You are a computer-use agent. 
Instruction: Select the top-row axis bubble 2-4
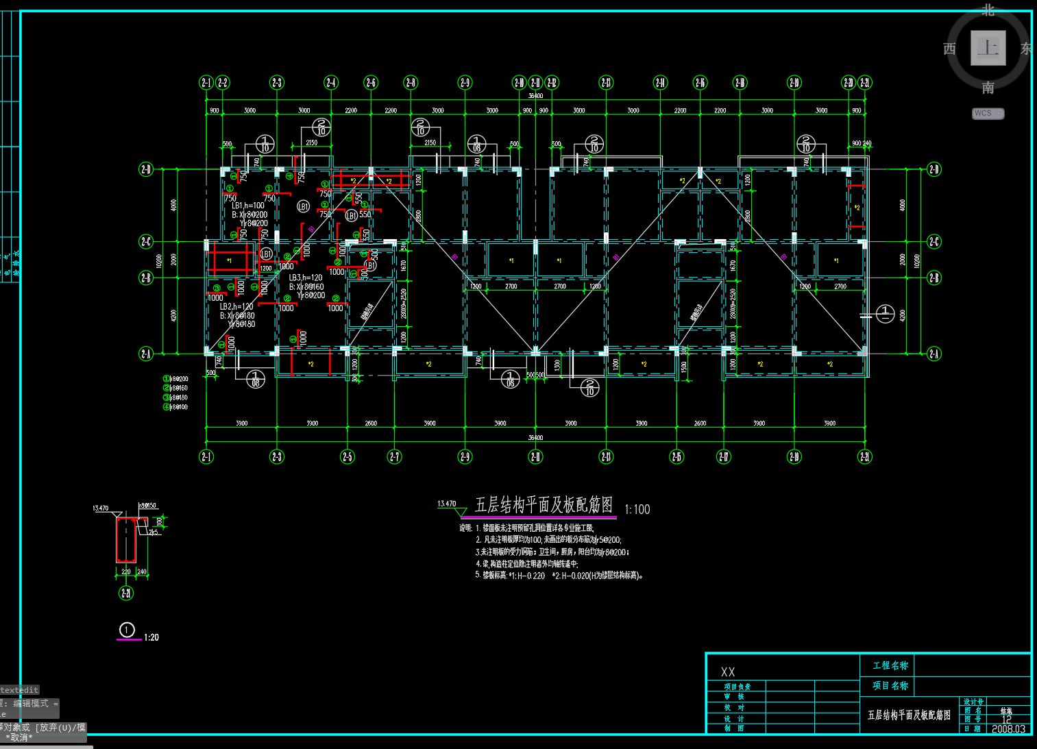(331, 83)
